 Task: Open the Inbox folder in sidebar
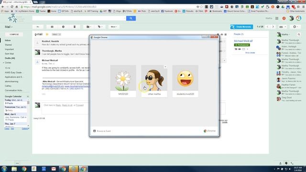click(8, 40)
